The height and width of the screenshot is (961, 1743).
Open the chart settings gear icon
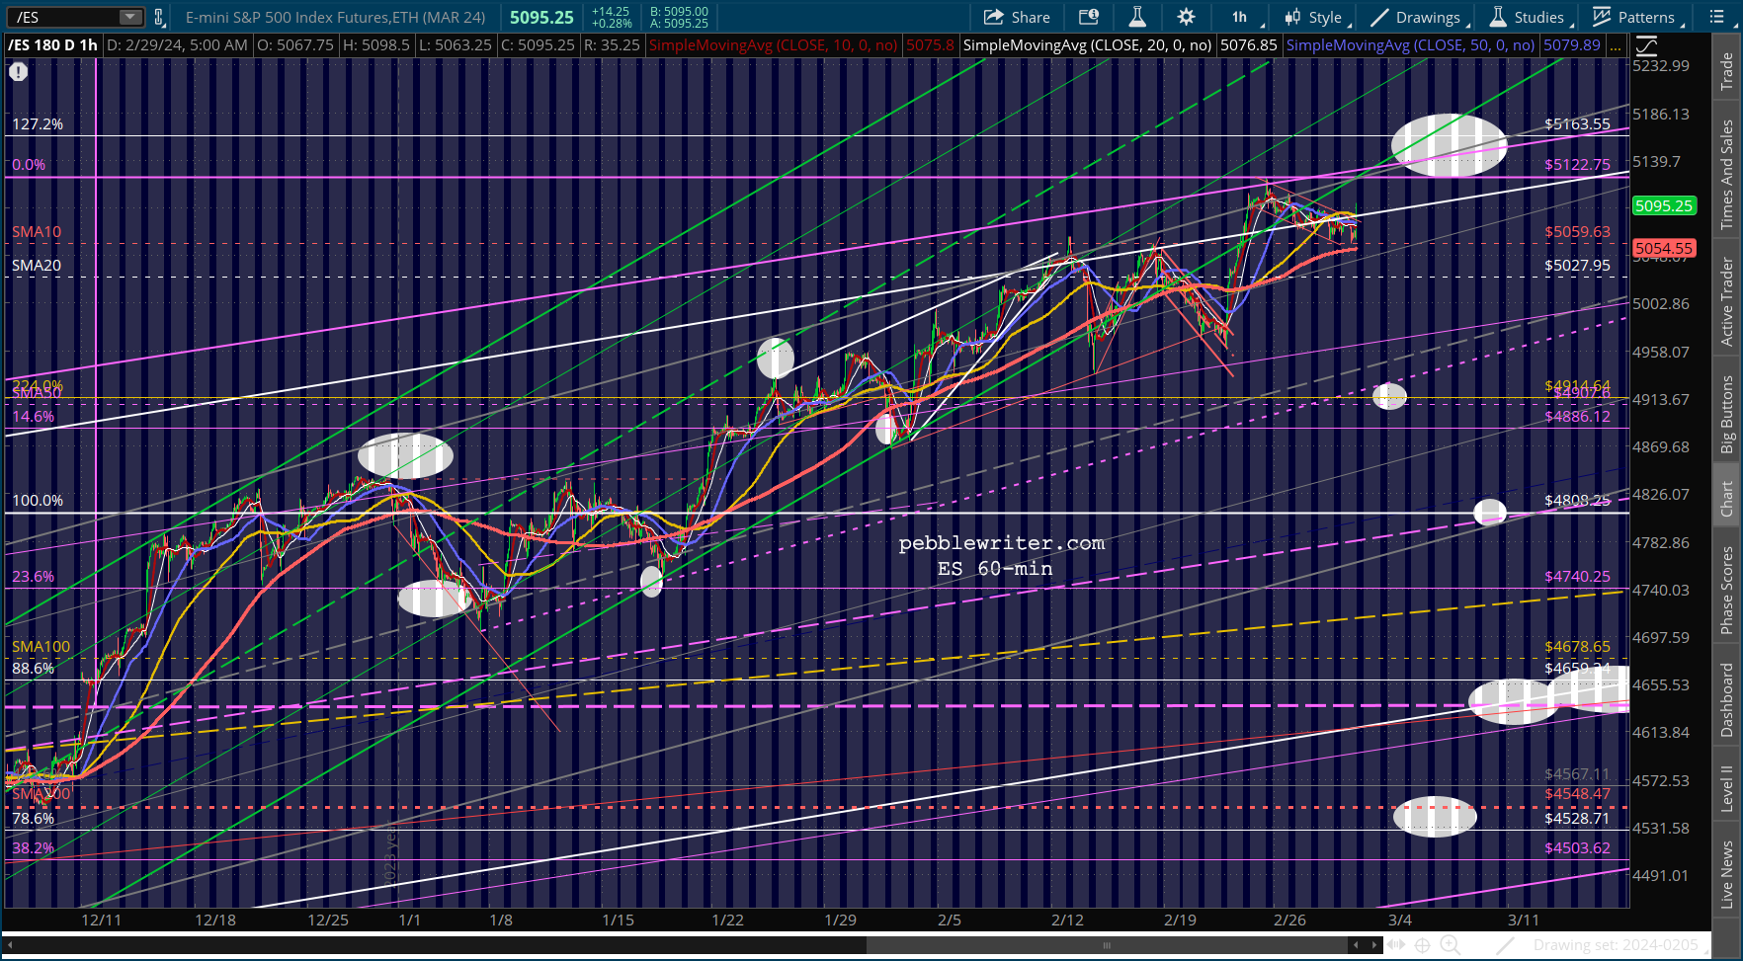1186,17
